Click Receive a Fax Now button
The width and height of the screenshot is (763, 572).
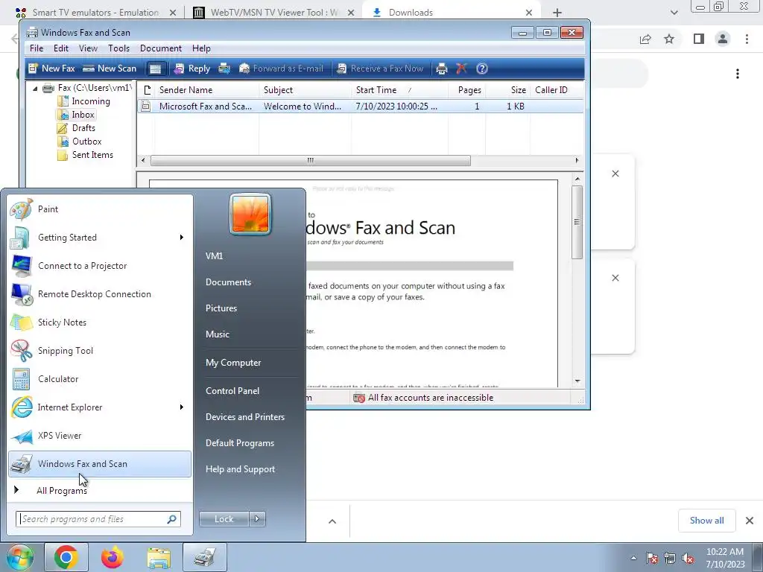[x=381, y=69]
